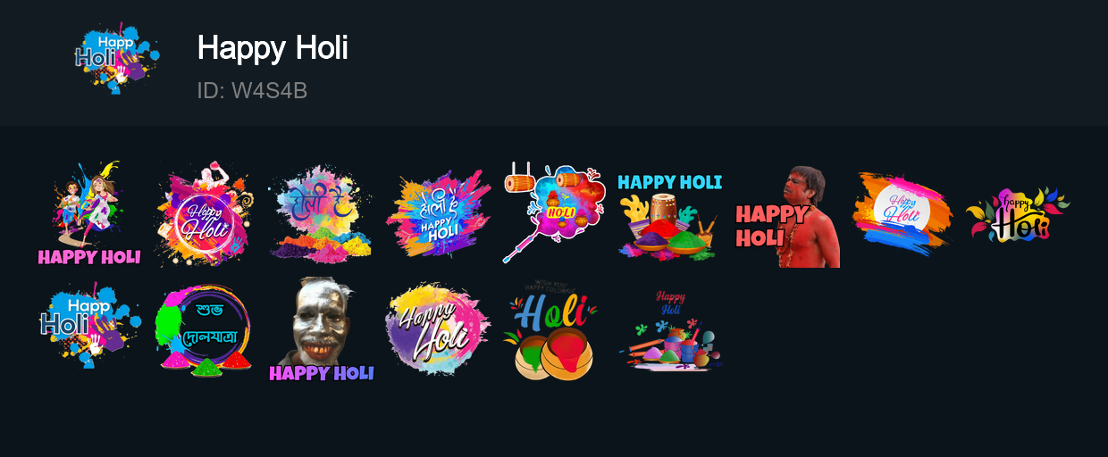Click the Happy Holi pack title
Image resolution: width=1108 pixels, height=457 pixels.
273,48
